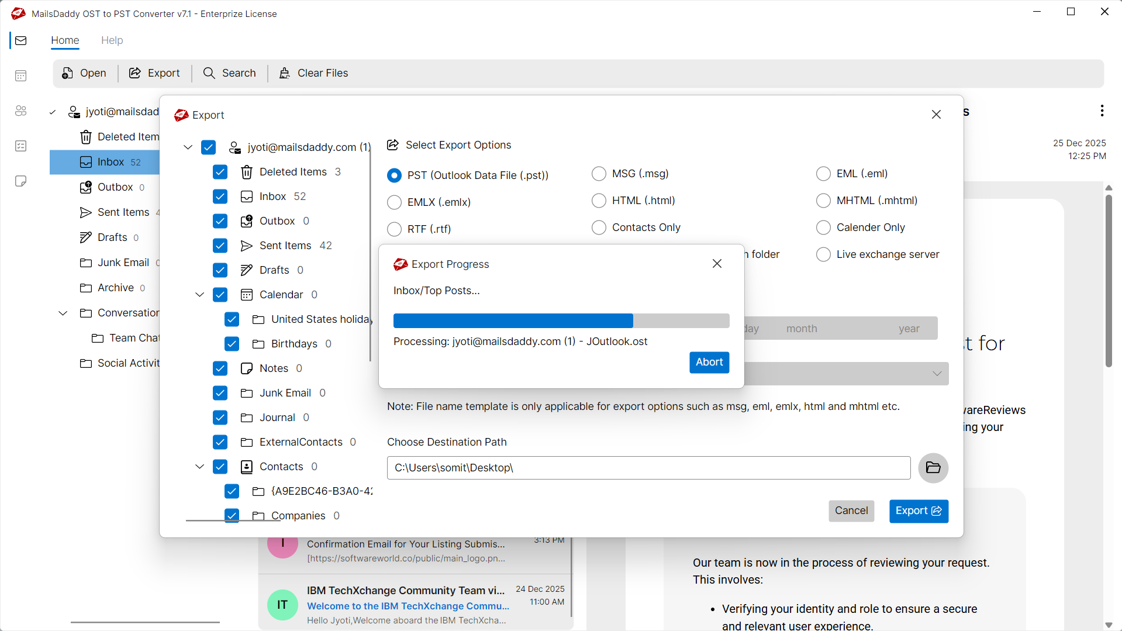Click the blue Export button
The height and width of the screenshot is (631, 1122).
[919, 511]
